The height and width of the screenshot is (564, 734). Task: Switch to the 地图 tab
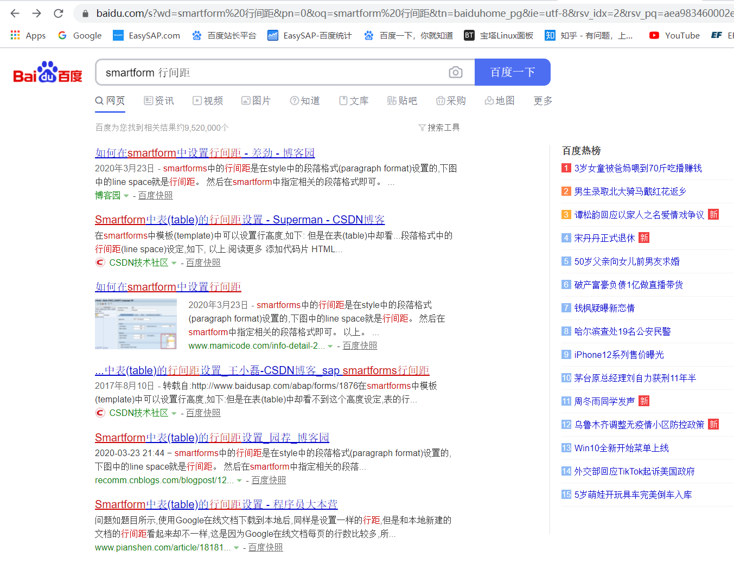pyautogui.click(x=500, y=101)
